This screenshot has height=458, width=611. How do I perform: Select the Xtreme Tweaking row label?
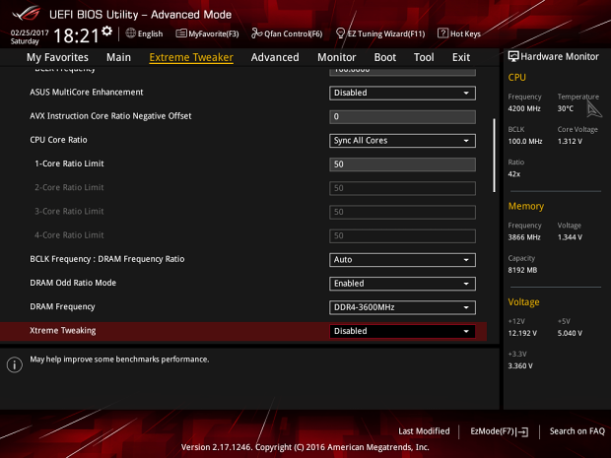click(x=63, y=331)
